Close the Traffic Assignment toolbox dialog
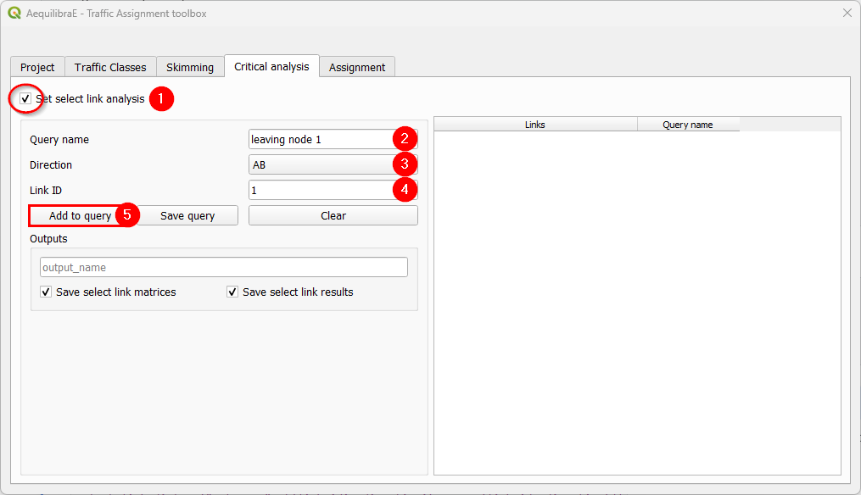 pyautogui.click(x=846, y=14)
